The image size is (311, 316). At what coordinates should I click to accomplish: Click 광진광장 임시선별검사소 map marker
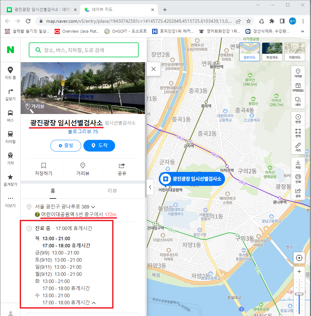[192, 179]
